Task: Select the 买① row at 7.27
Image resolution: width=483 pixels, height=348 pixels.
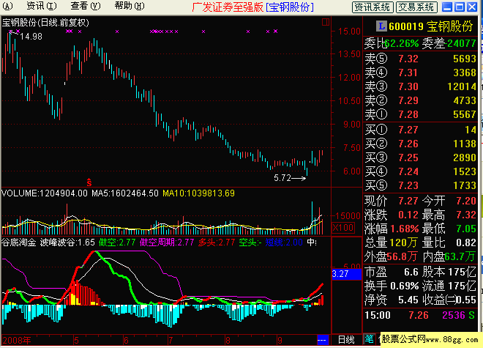Action: pos(421,130)
